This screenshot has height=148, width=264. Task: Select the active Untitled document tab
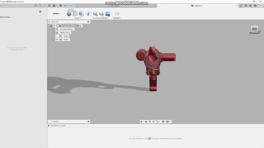pos(197,6)
